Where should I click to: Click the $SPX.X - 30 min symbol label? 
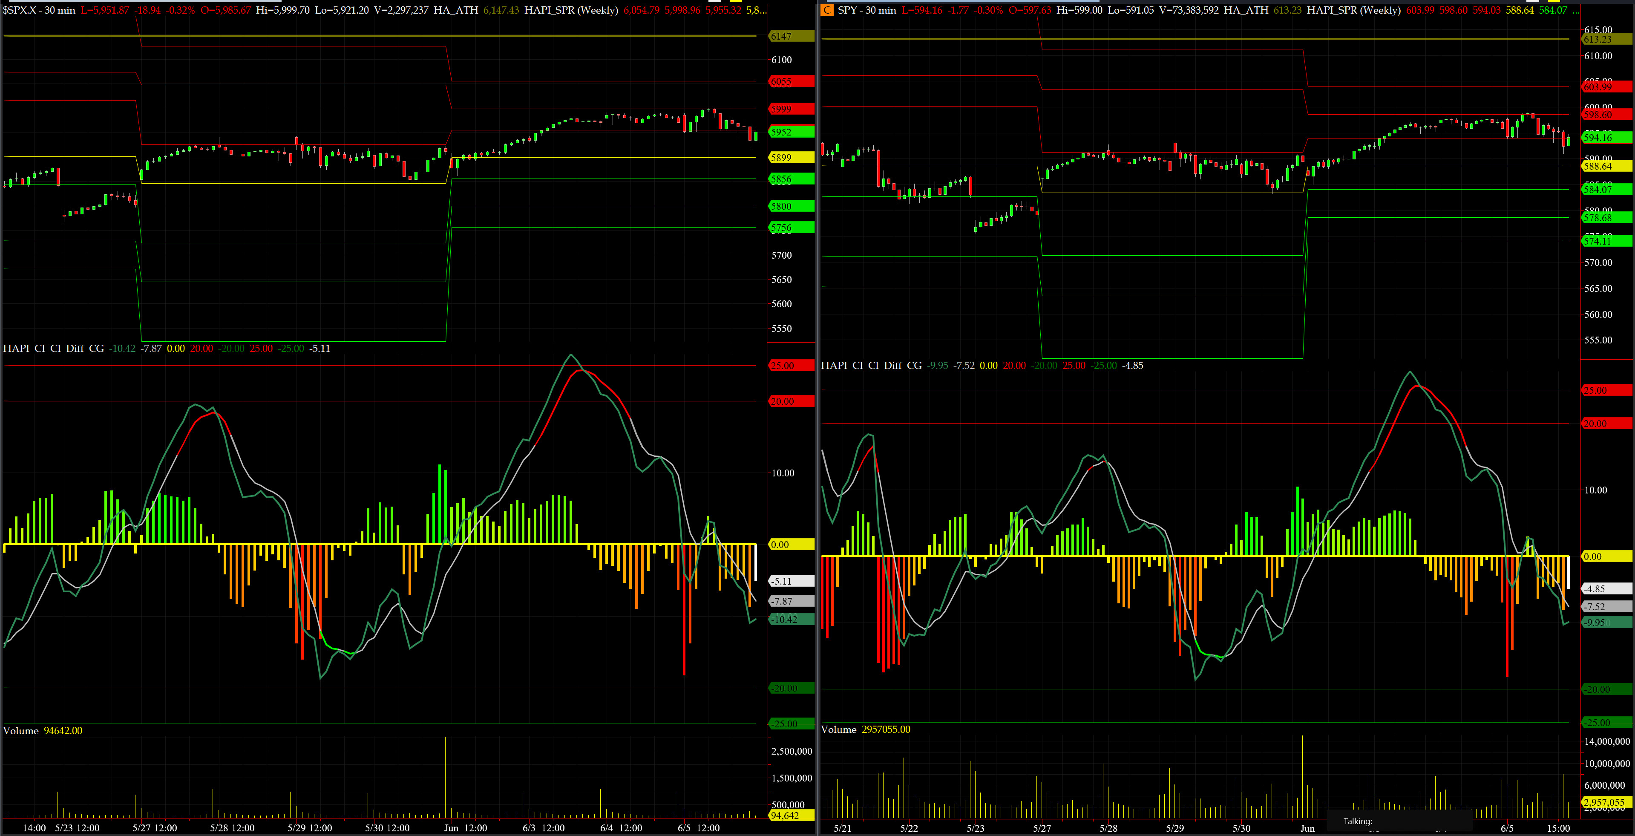point(39,10)
